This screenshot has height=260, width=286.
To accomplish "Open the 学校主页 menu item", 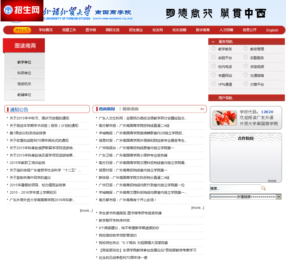I will click(x=22, y=30).
